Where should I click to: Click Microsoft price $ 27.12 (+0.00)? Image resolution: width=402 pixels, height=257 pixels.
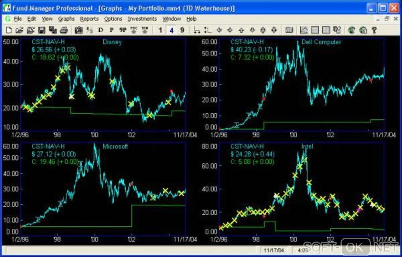coord(54,154)
